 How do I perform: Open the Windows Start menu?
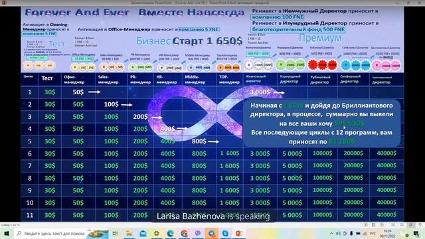[x=6, y=233]
